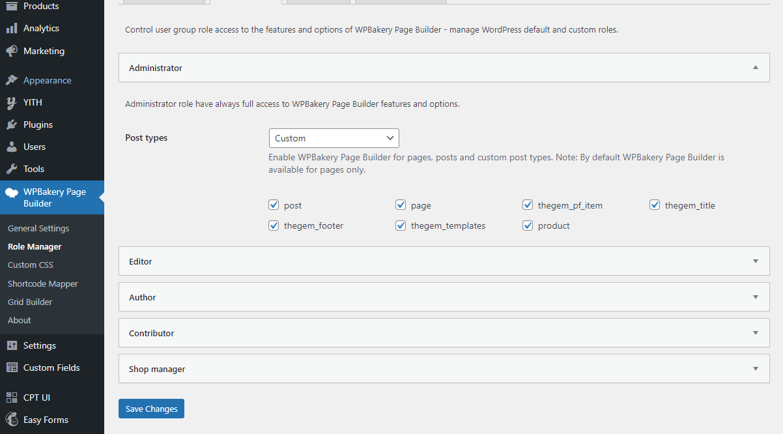783x434 pixels.
Task: Uncheck the page checkbox
Action: click(x=401, y=205)
